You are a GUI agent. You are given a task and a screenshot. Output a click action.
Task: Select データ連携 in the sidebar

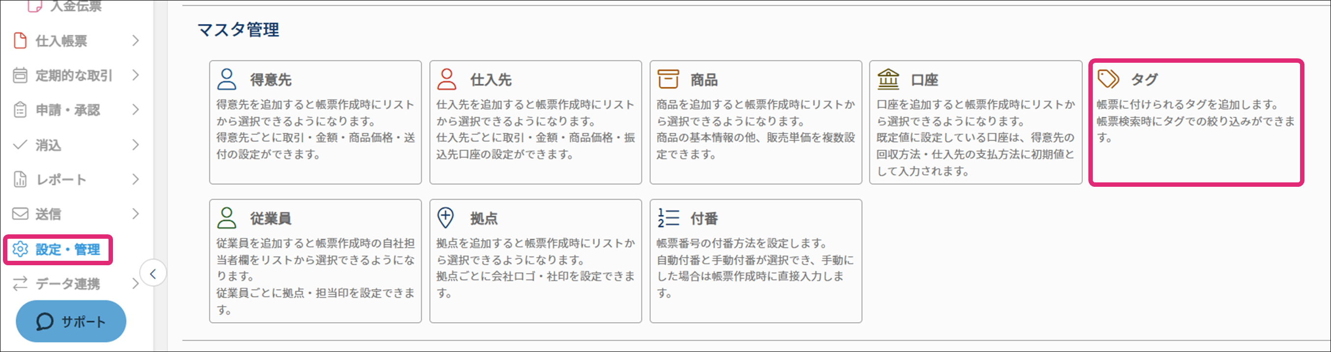click(67, 284)
